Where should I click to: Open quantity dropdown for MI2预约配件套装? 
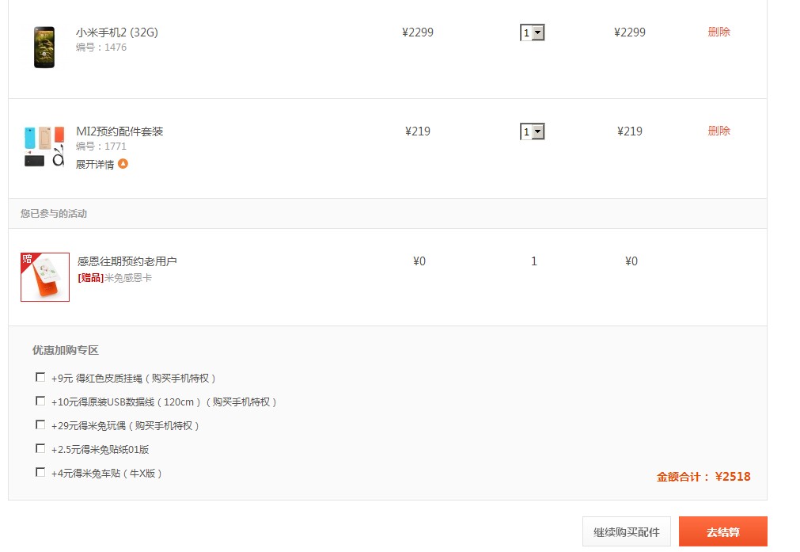[x=532, y=131]
